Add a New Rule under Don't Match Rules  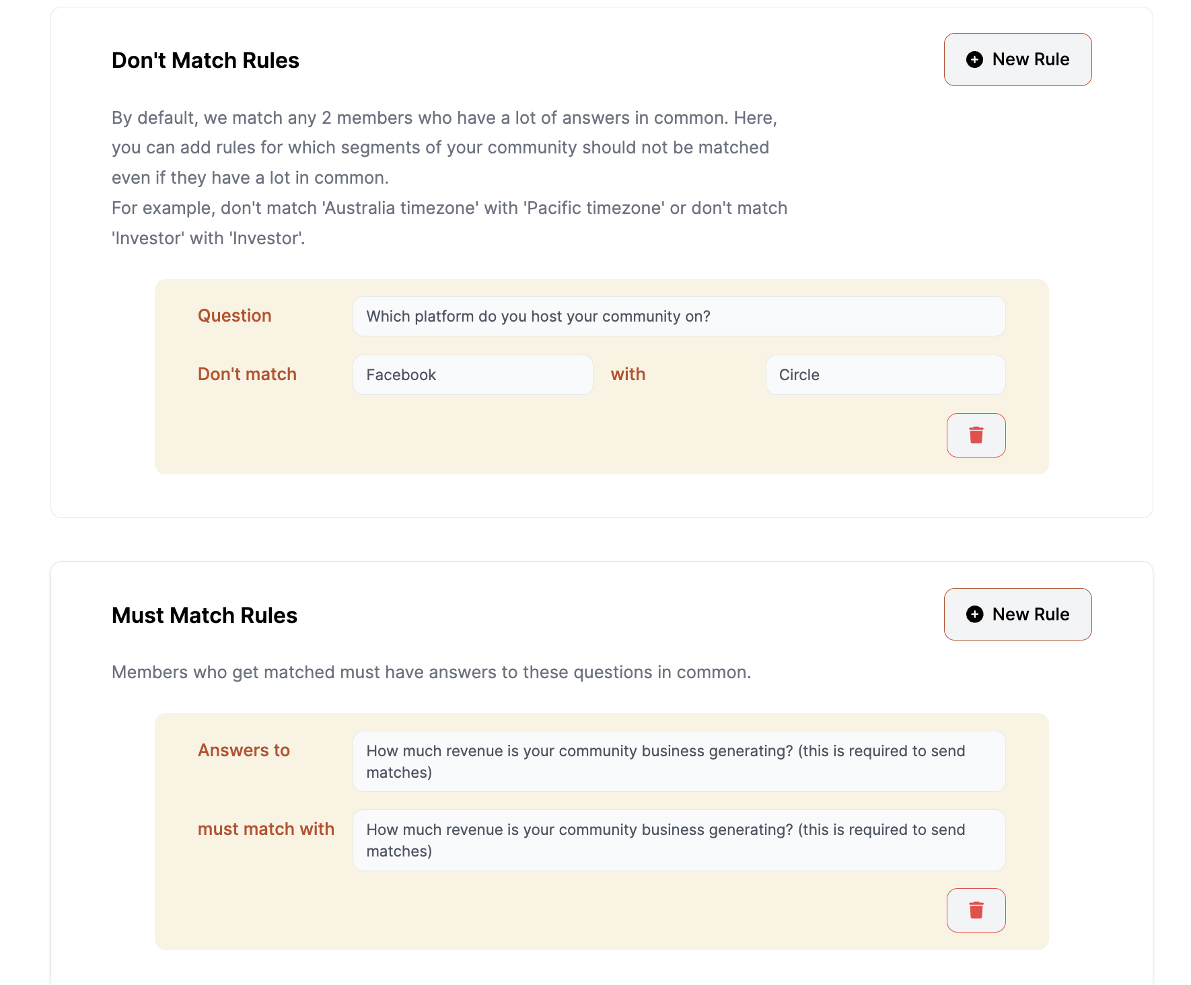pyautogui.click(x=1017, y=59)
